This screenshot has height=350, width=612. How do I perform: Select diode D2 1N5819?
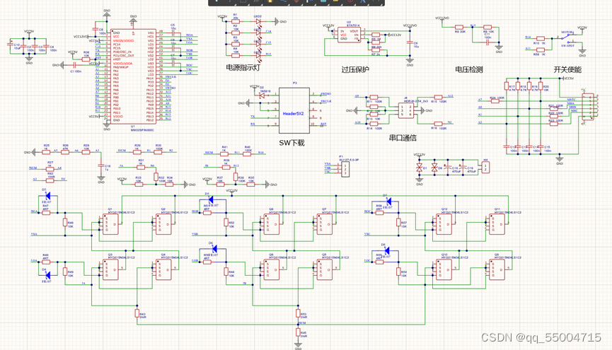[x=262, y=95]
